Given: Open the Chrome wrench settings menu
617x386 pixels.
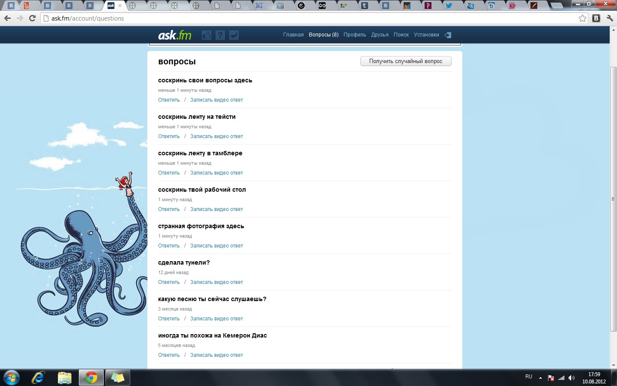Looking at the screenshot, I should 610,18.
